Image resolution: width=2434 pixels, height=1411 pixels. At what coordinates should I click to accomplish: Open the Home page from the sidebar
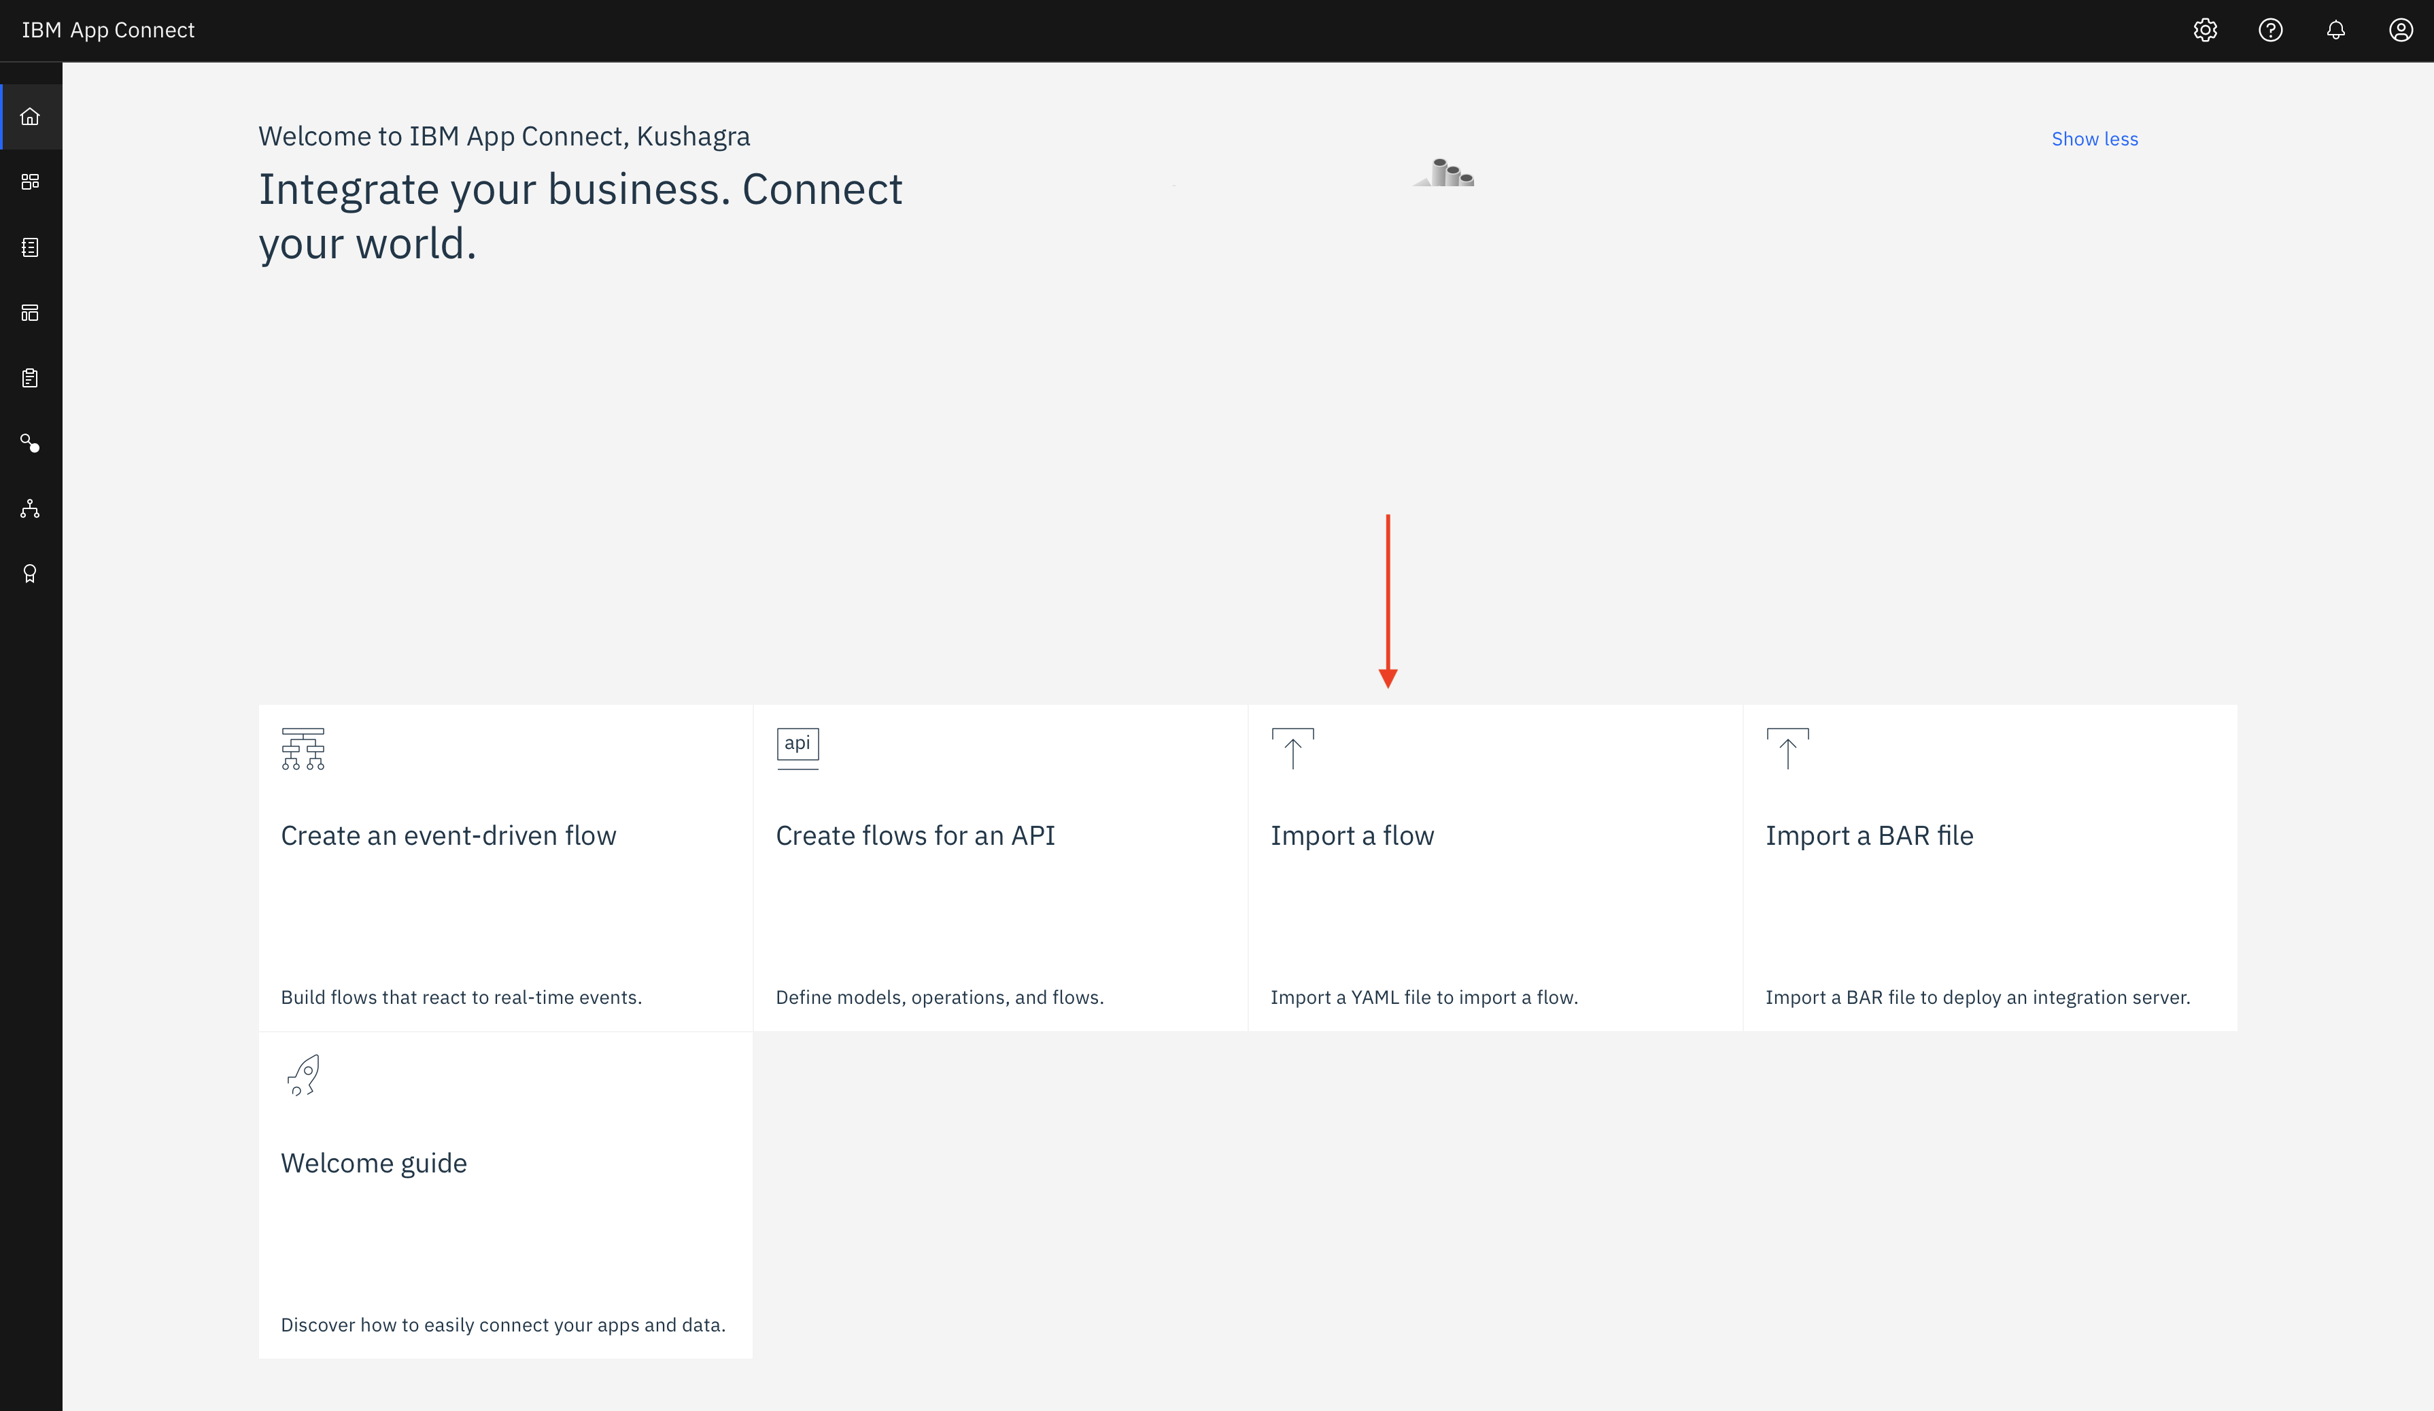[x=30, y=117]
